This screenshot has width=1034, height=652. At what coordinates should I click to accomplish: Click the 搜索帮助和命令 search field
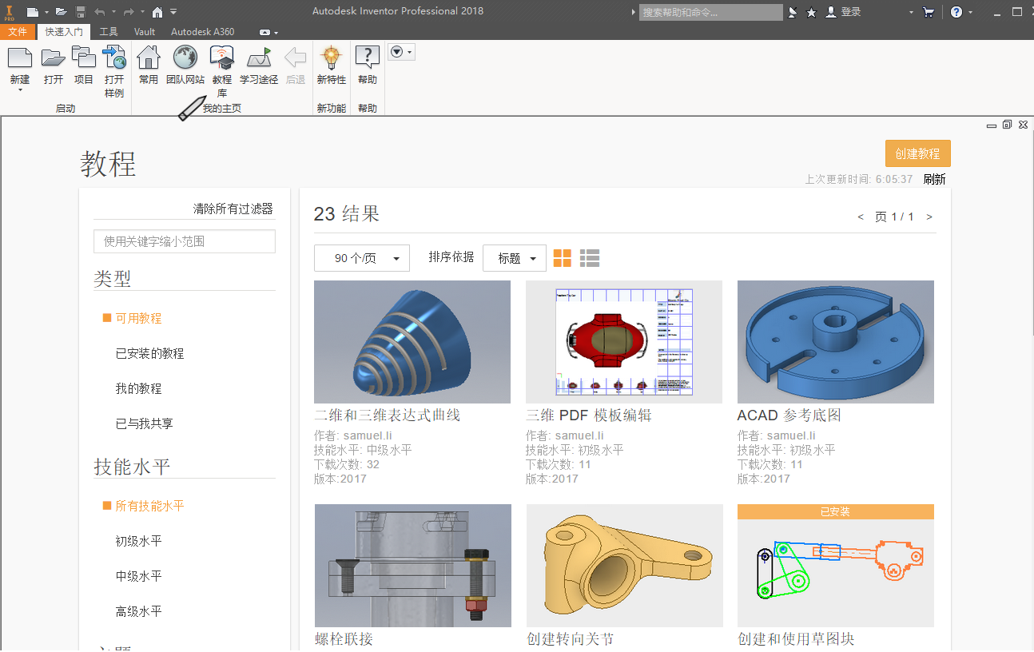tap(711, 13)
